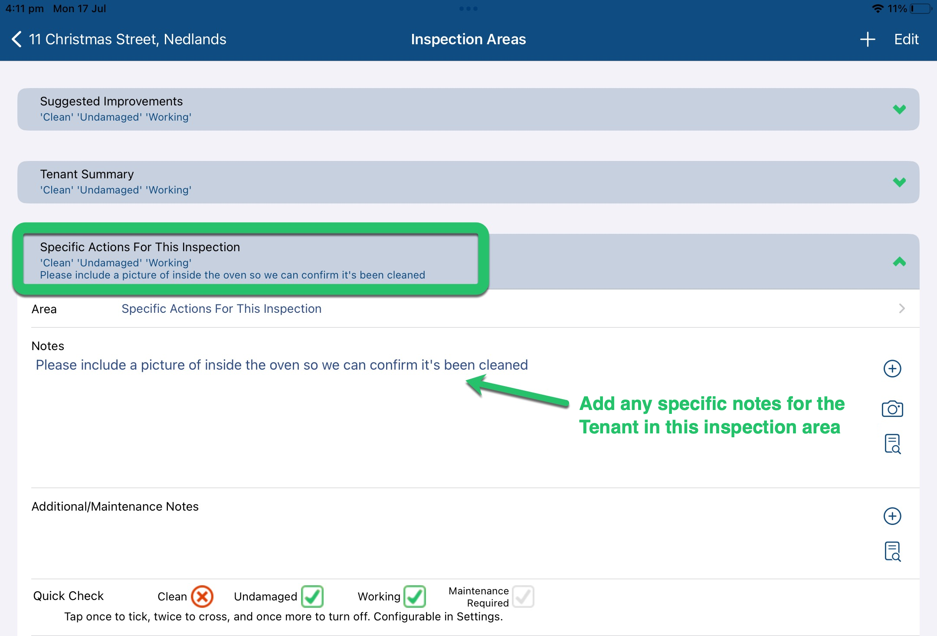Tap the circled plus beside Additional/Maintenance Notes
937x636 pixels.
[892, 516]
